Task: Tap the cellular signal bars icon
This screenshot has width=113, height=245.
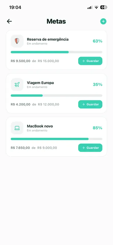Action: point(90,7)
